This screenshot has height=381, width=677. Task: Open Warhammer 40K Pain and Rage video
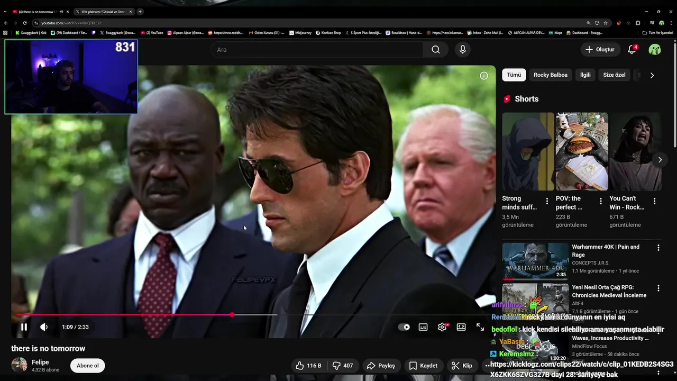(606, 251)
